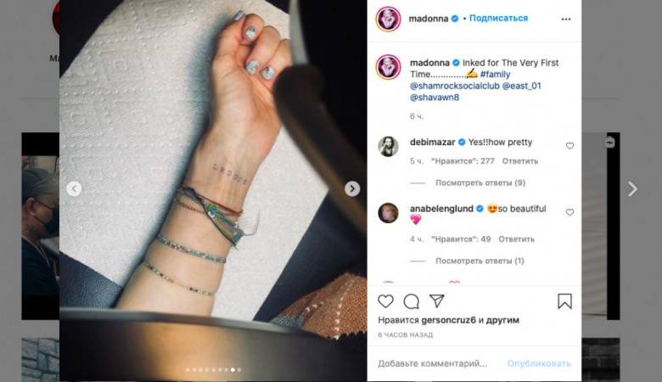The width and height of the screenshot is (662, 382).
Task: Click madonna's profile avatar in the header
Action: pyautogui.click(x=389, y=19)
